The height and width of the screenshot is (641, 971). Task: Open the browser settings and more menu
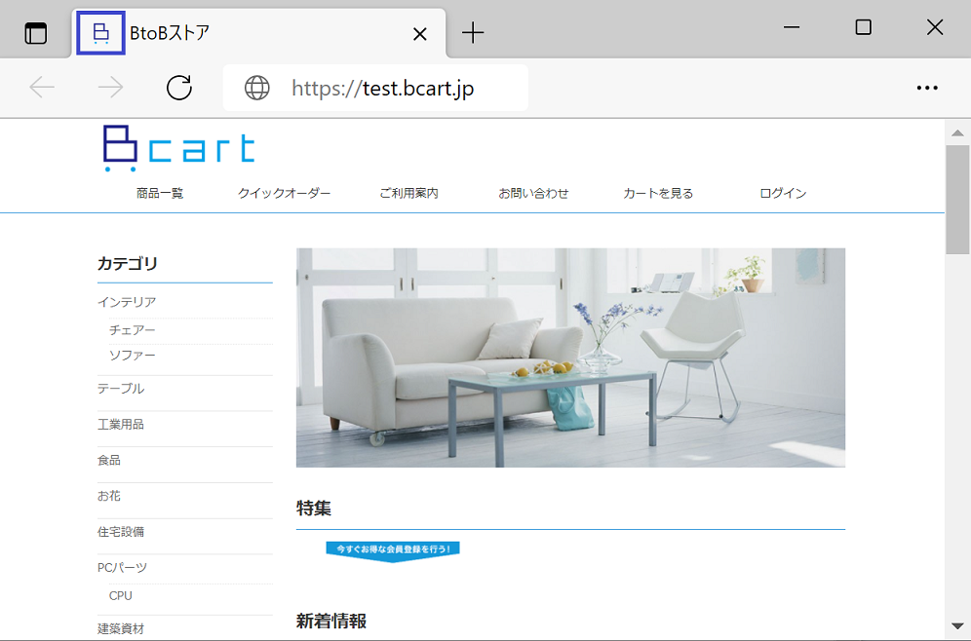[927, 88]
